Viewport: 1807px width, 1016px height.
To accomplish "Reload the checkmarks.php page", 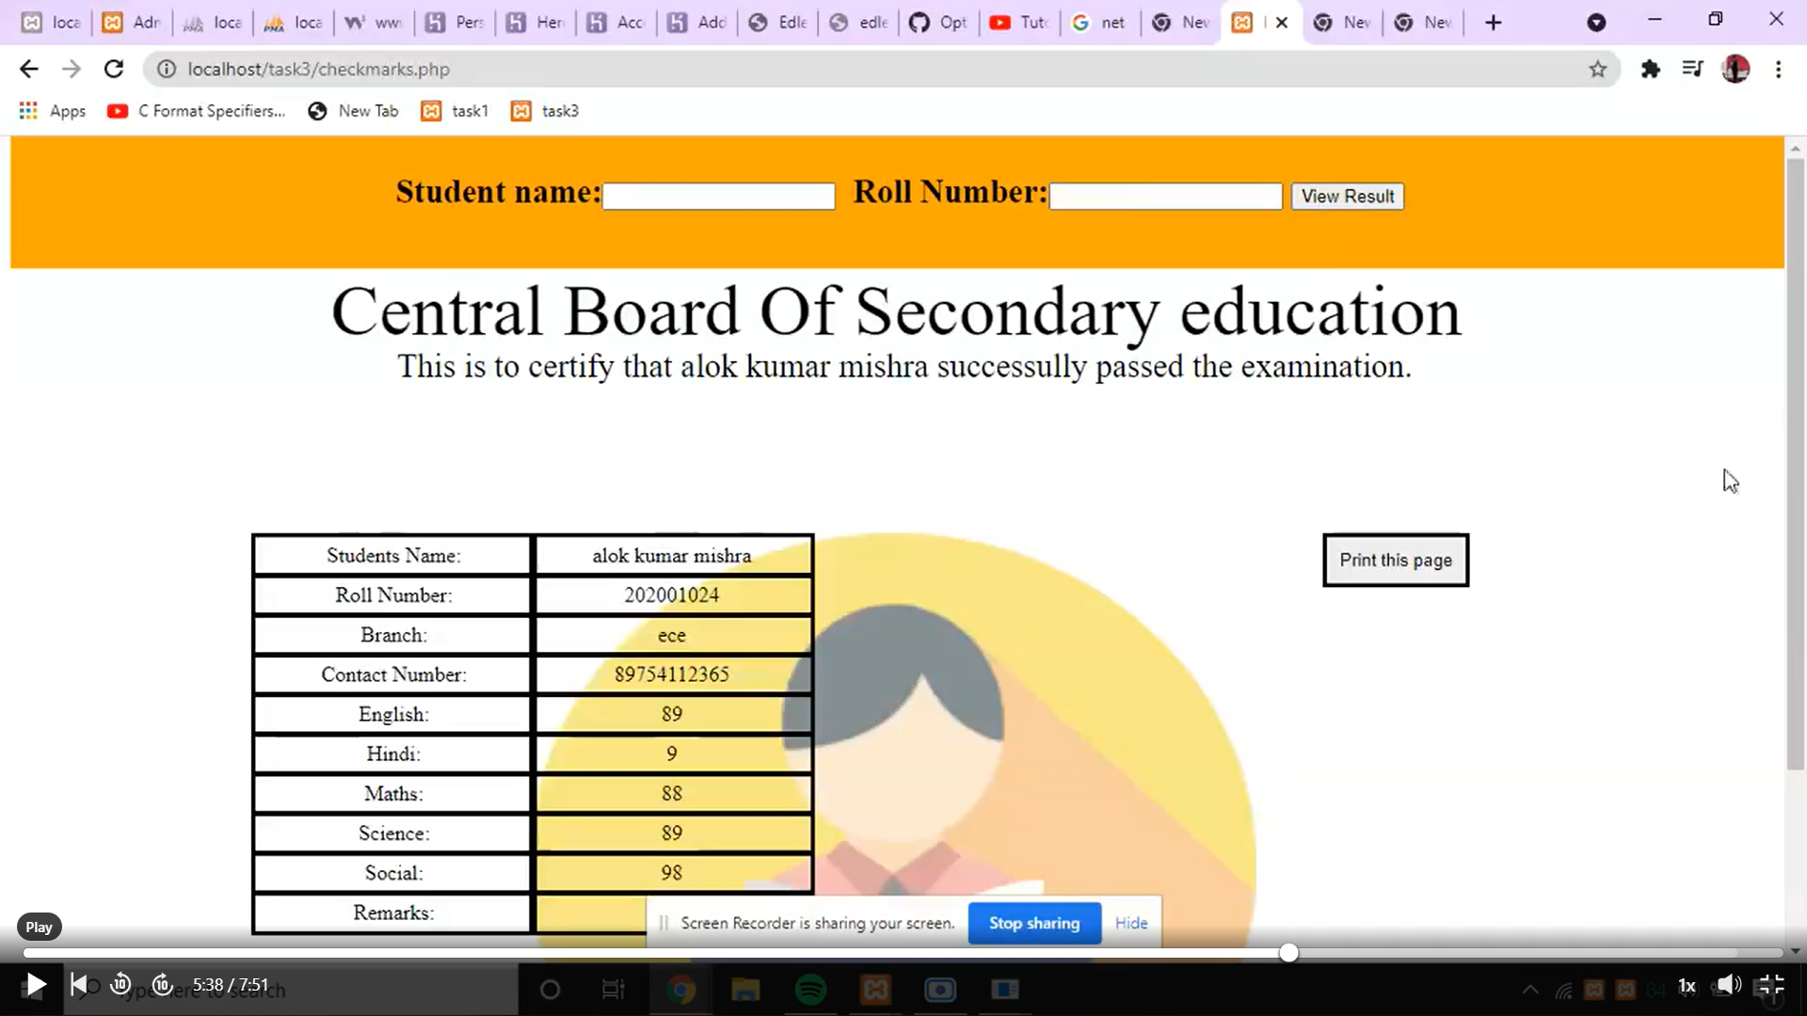I will point(114,69).
